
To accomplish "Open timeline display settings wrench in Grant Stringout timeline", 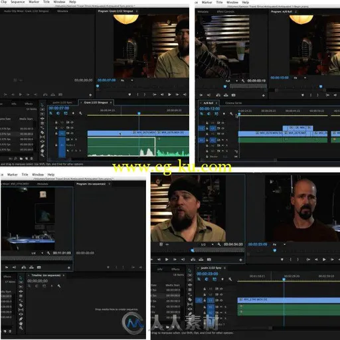I will [x=80, y=114].
